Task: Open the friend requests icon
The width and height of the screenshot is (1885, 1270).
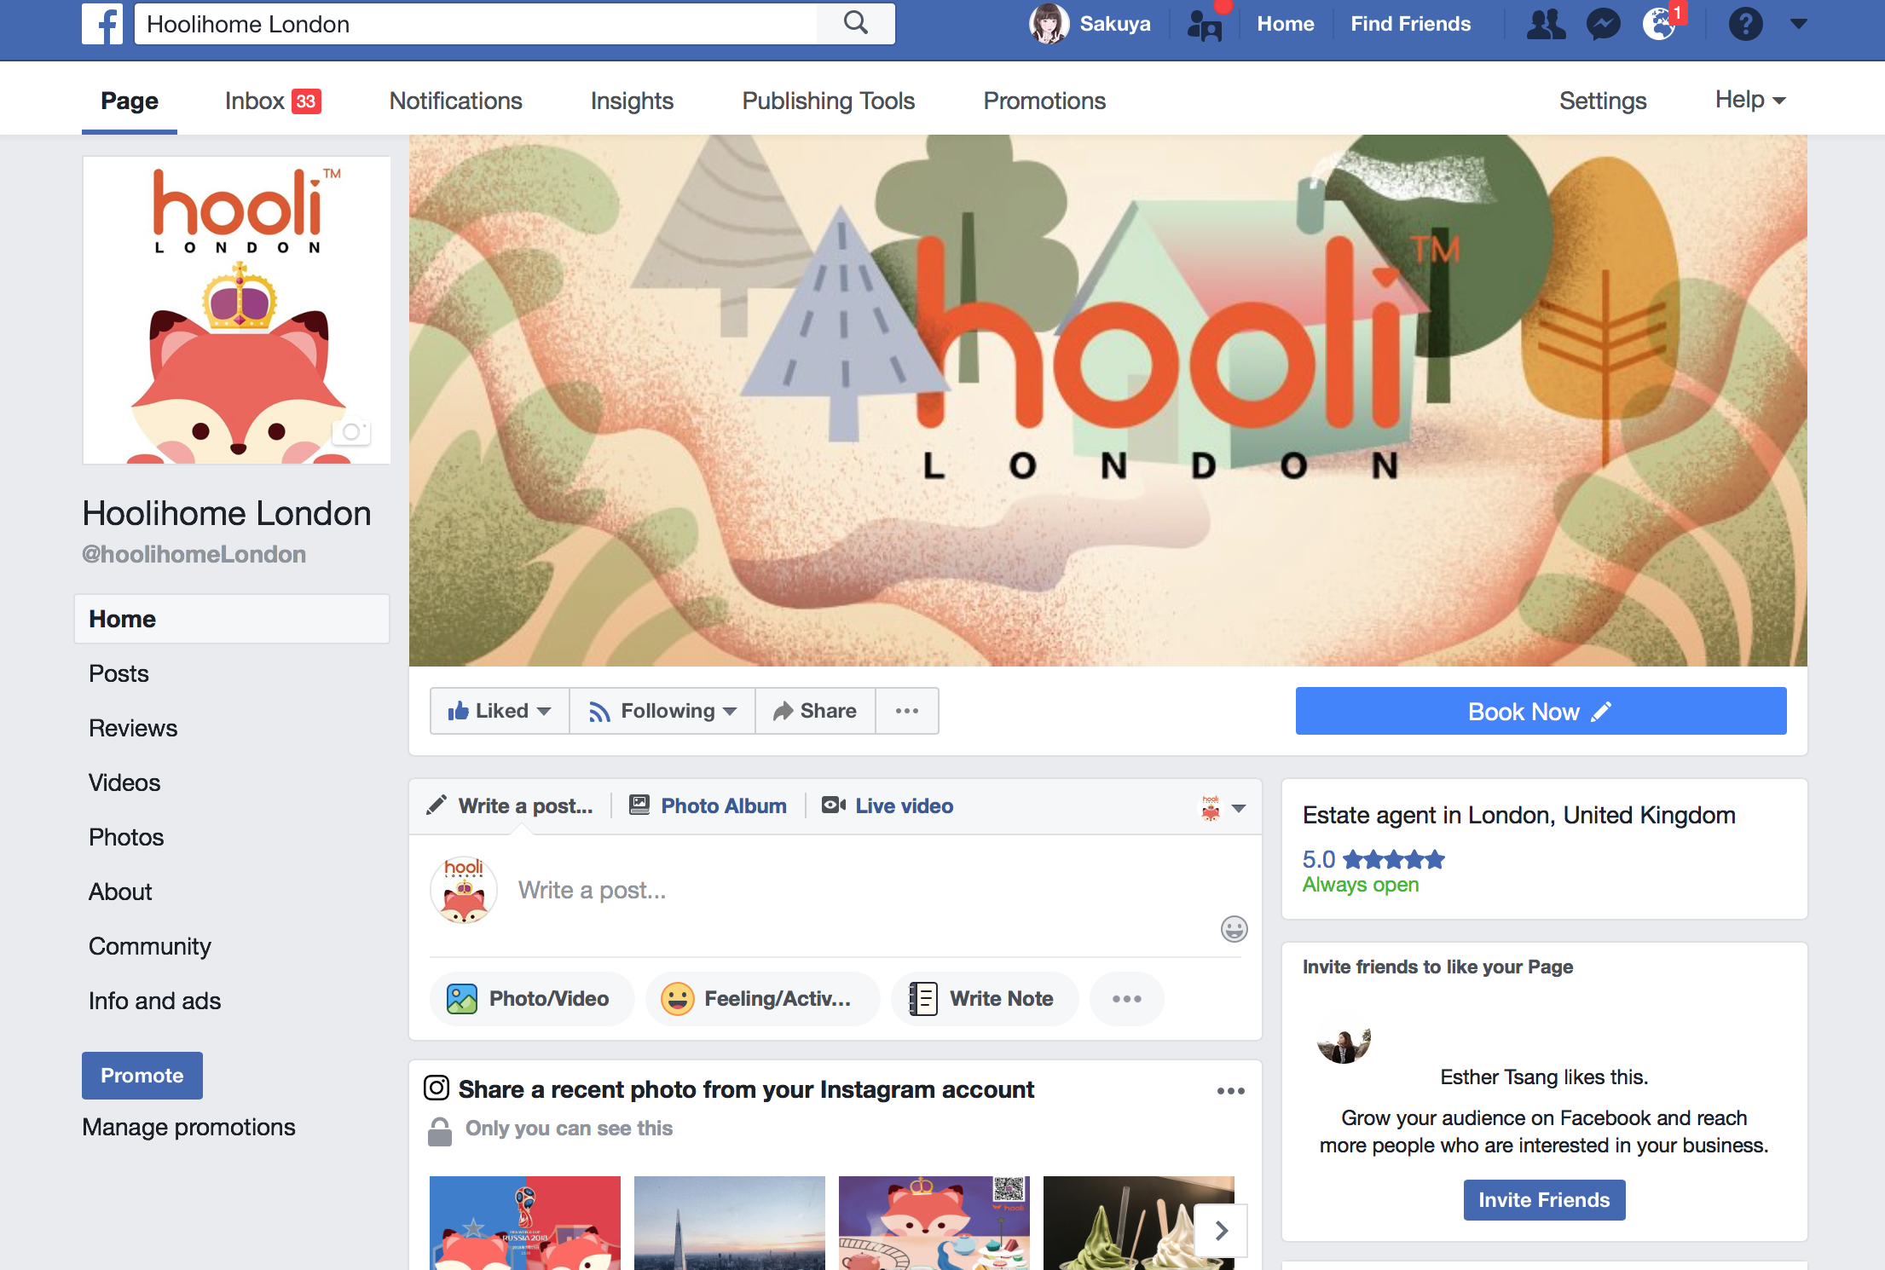Action: (1546, 24)
